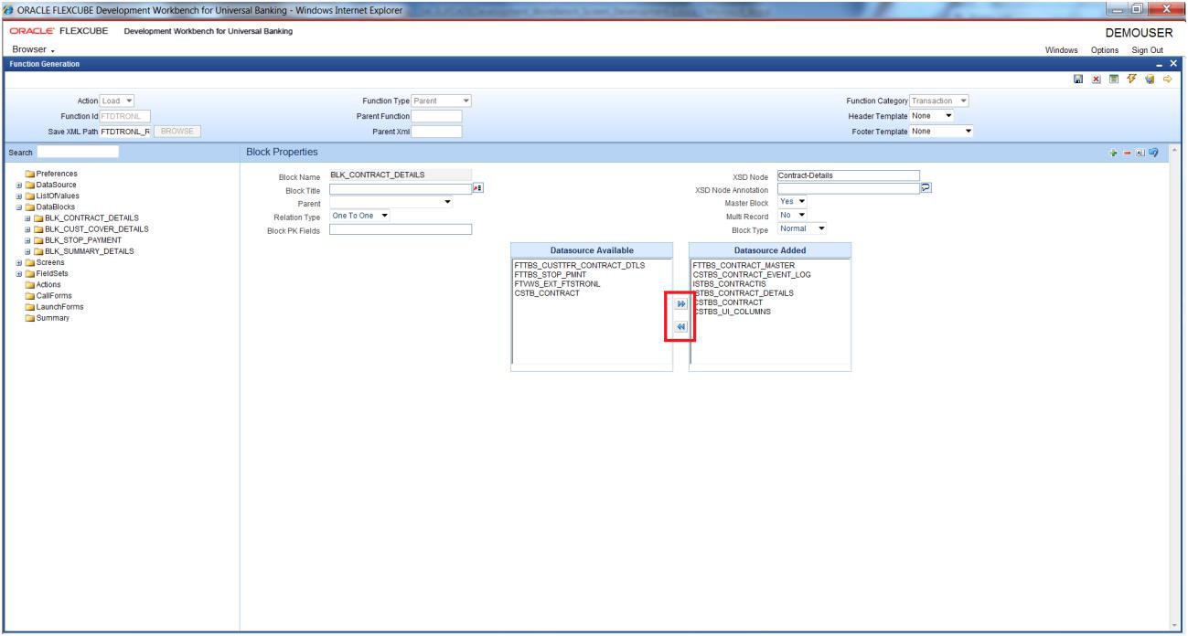The image size is (1188, 636).
Task: Click the red X cancel toolbar icon
Action: pyautogui.click(x=1097, y=80)
